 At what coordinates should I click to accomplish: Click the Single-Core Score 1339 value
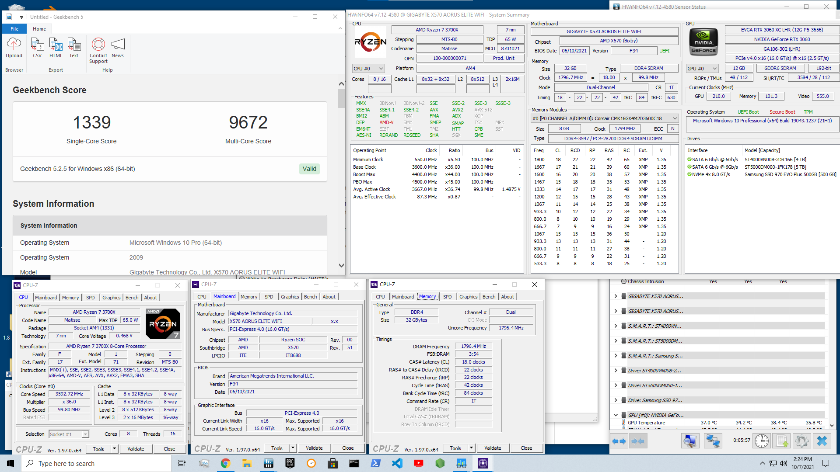(91, 122)
